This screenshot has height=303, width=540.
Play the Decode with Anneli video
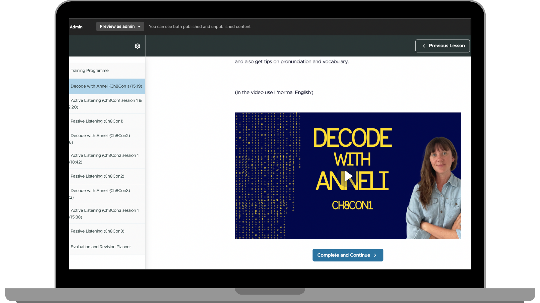click(348, 176)
